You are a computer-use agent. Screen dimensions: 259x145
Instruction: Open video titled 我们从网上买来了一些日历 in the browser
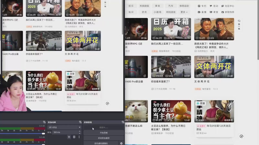pos(167,44)
